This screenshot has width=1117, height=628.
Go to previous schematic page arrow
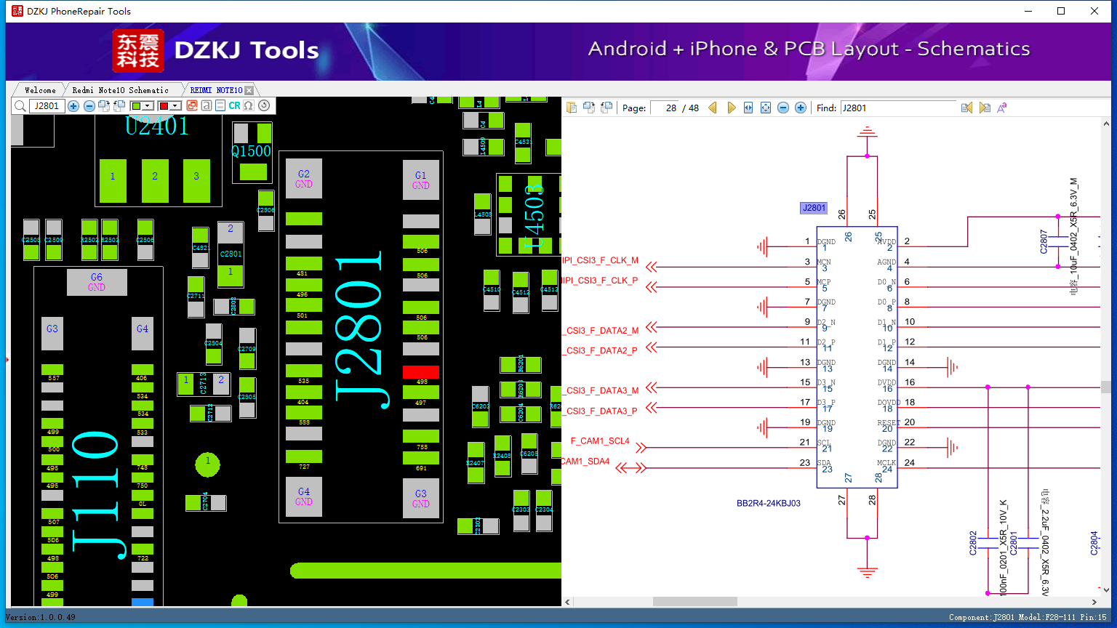coord(713,108)
